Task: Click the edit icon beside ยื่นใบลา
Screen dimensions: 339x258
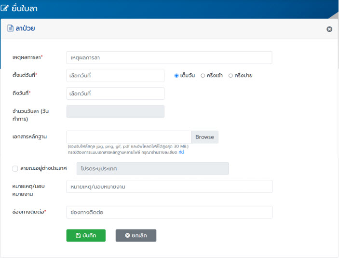Action: point(5,9)
